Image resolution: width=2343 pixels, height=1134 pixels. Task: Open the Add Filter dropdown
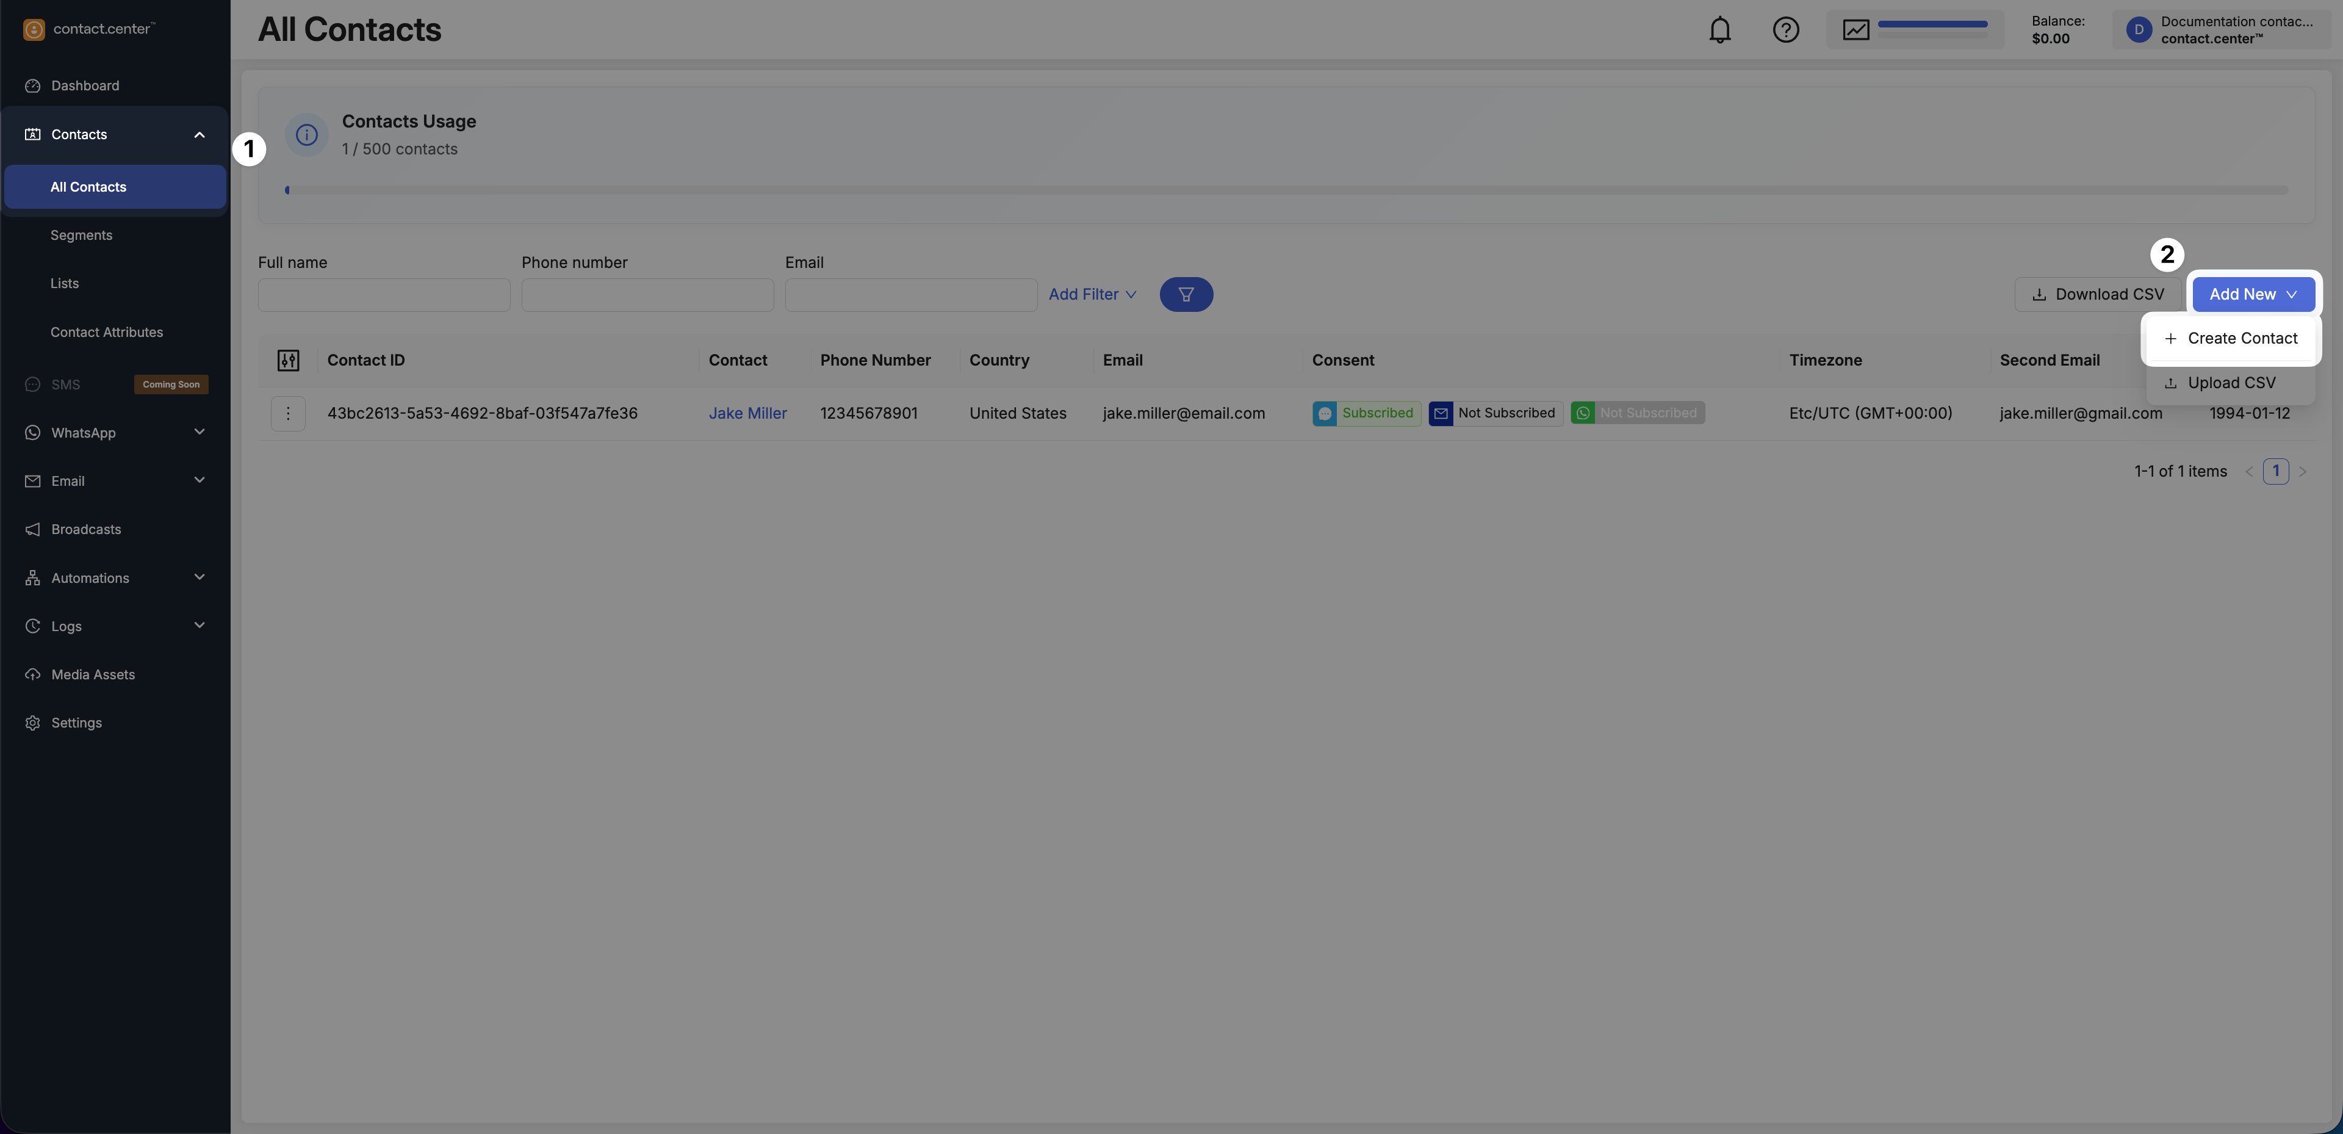coord(1092,295)
